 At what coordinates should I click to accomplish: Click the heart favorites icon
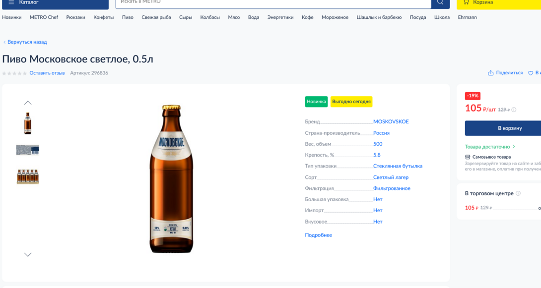(530, 73)
